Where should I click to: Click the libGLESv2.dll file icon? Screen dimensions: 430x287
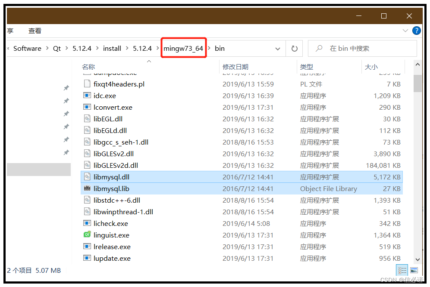tap(87, 154)
